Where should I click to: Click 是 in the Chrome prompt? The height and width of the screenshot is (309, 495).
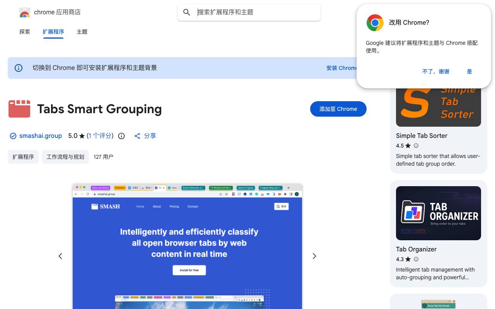pyautogui.click(x=469, y=71)
